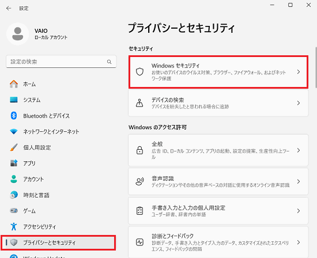The width and height of the screenshot is (317, 258).
Task: Open ホーム in the sidebar
Action: (29, 84)
